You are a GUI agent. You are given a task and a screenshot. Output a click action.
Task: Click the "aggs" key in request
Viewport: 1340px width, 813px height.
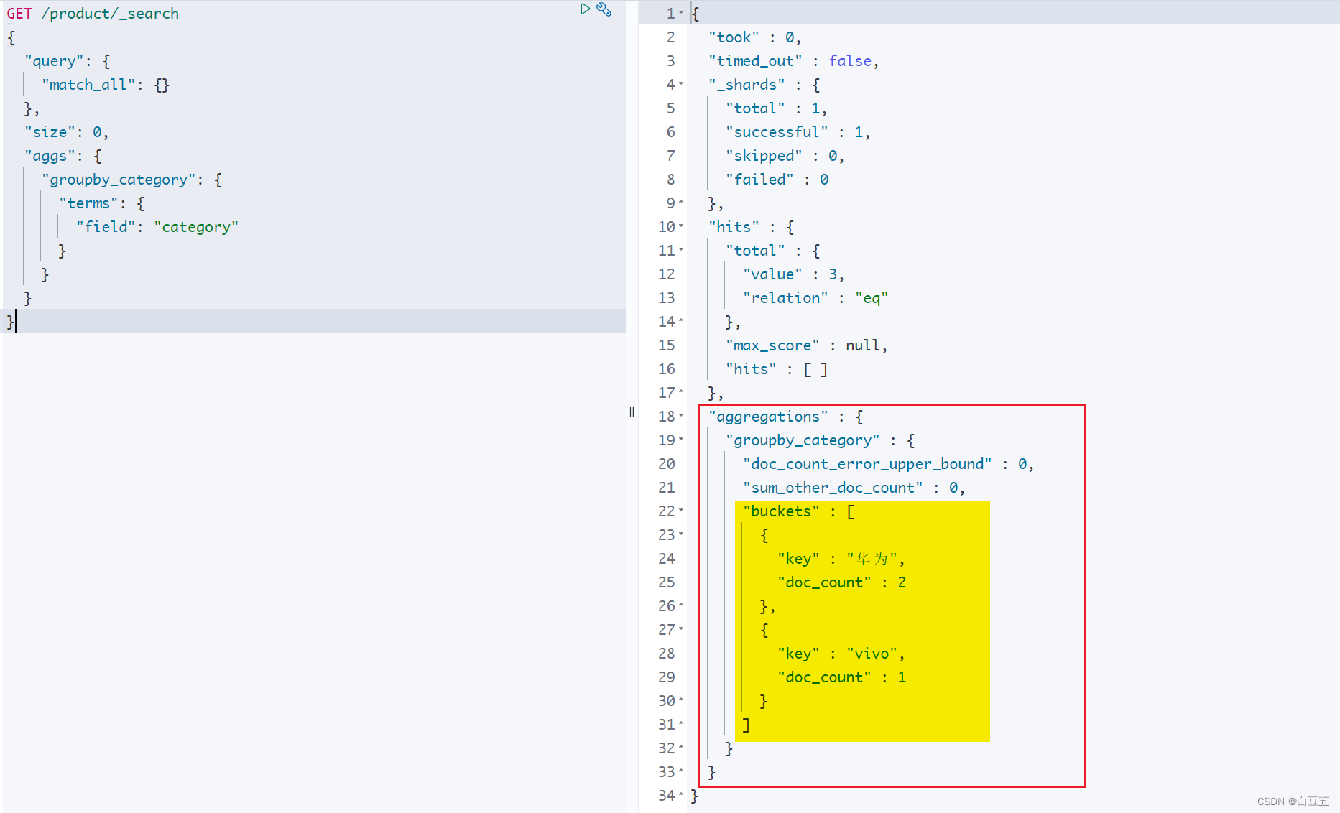(x=49, y=156)
